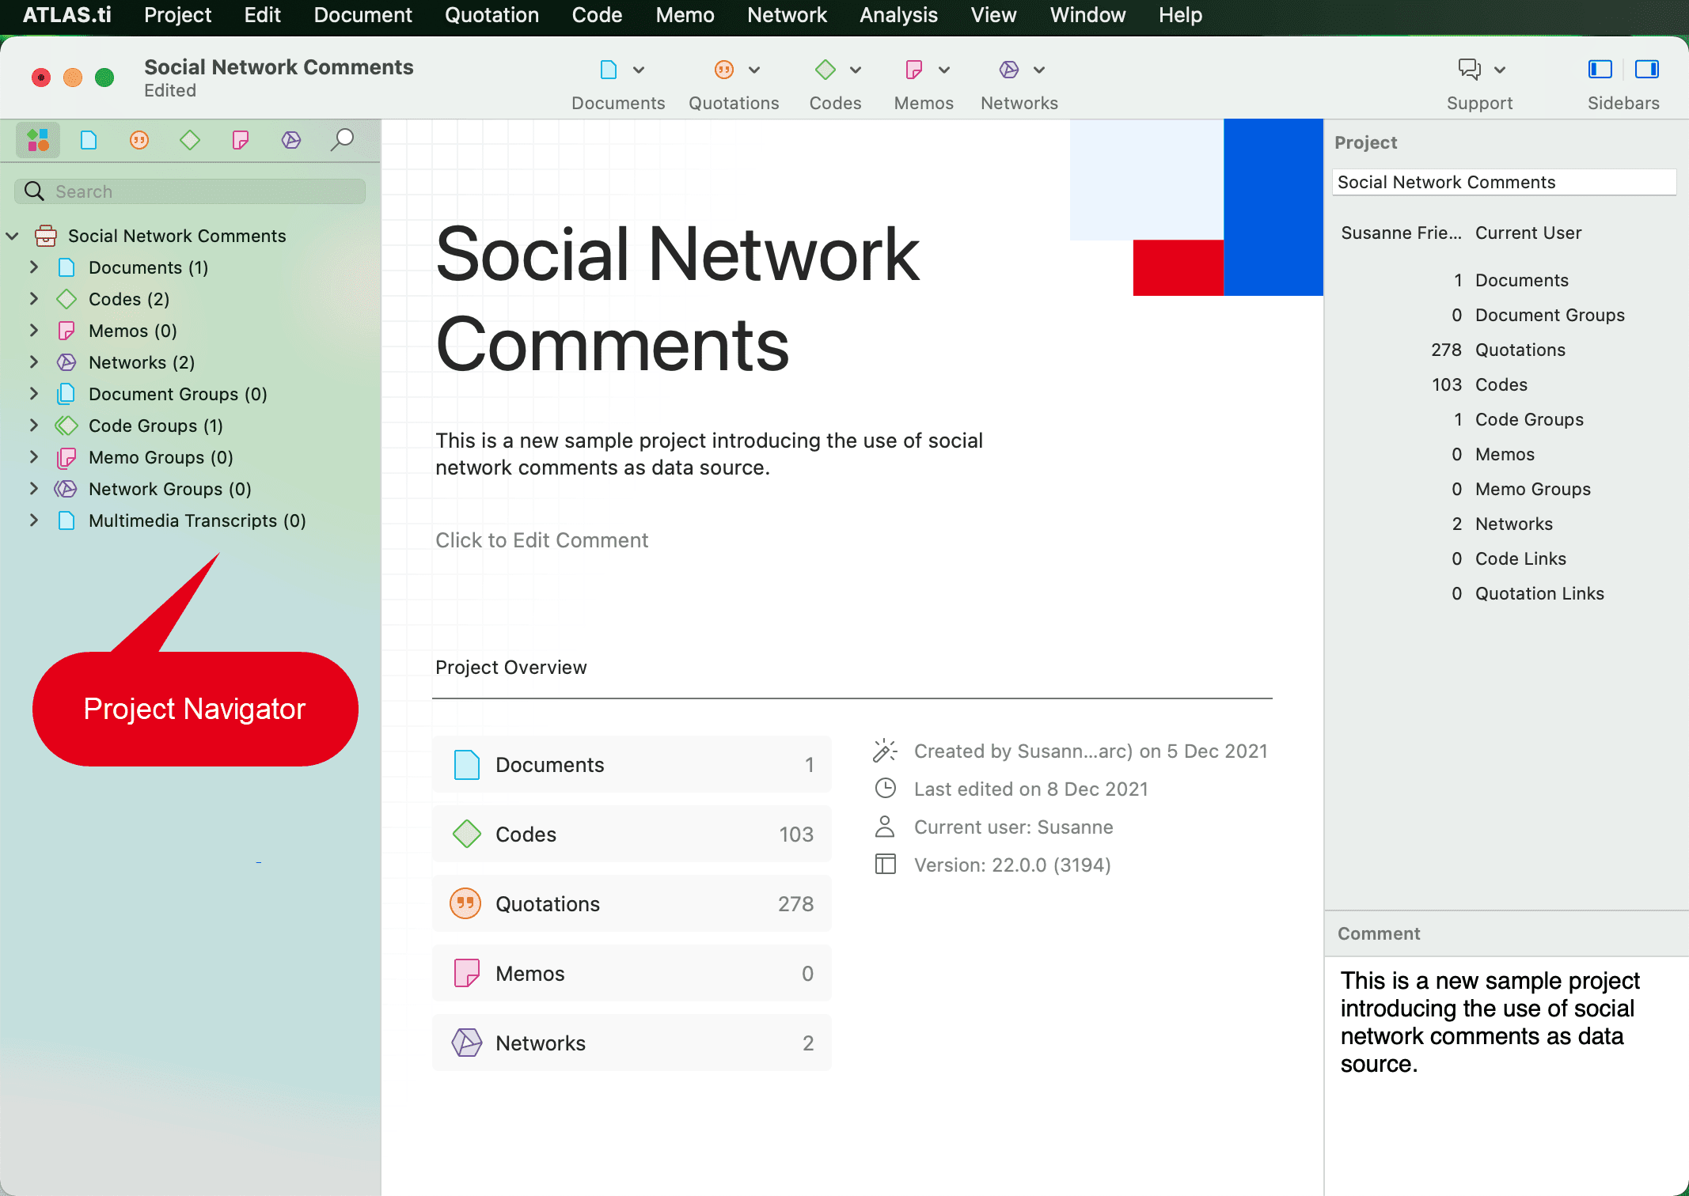Viewport: 1689px width, 1196px height.
Task: Open the Codes toolbar icon
Action: pos(825,70)
